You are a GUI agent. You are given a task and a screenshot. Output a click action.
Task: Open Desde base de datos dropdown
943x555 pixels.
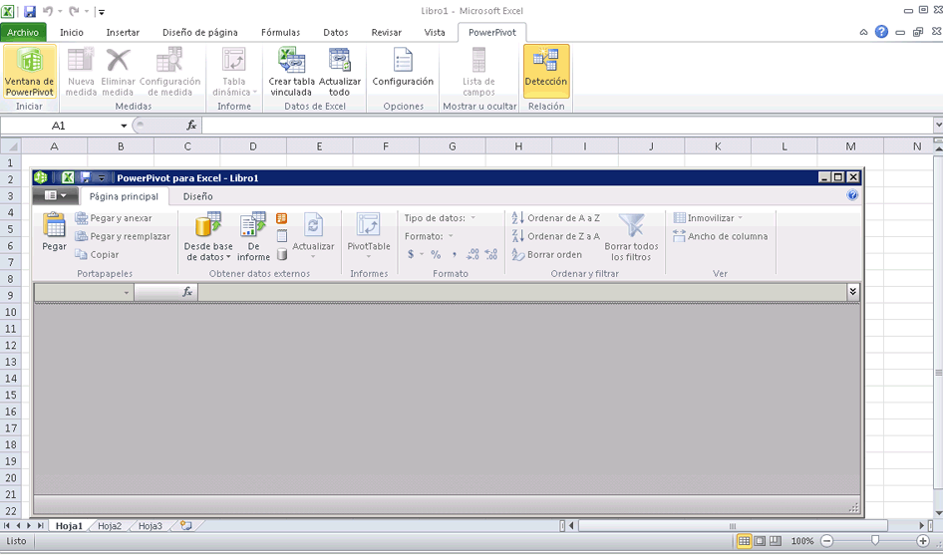[208, 237]
